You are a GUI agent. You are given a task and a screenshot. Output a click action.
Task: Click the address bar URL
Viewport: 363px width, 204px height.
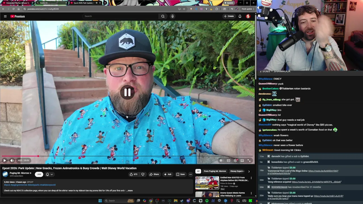[43, 9]
